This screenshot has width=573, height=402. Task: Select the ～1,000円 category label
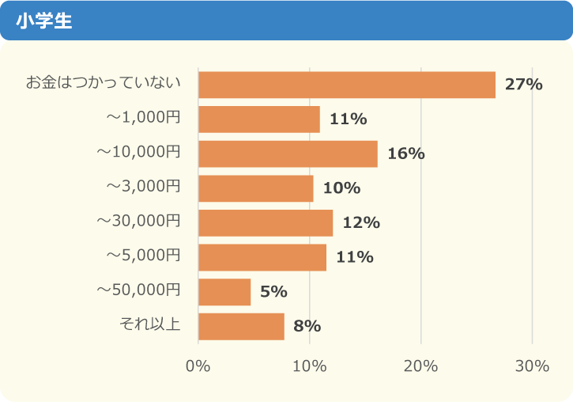[x=143, y=119]
